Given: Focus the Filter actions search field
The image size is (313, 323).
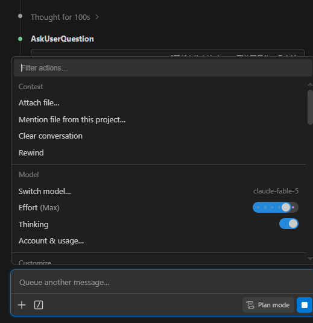Looking at the screenshot, I should [x=163, y=68].
